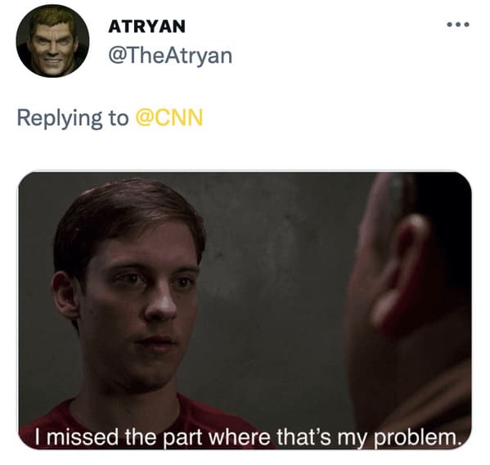Image resolution: width=490 pixels, height=465 pixels.
Task: Open the attached meme image
Action: click(245, 311)
